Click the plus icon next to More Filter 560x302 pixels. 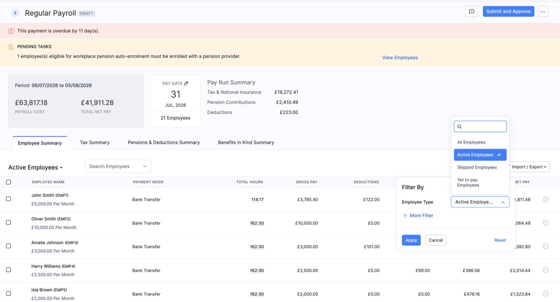405,215
